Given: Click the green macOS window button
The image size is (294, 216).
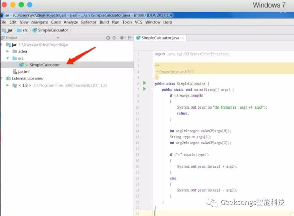Looking at the screenshot, I should pyautogui.click(x=22, y=4).
